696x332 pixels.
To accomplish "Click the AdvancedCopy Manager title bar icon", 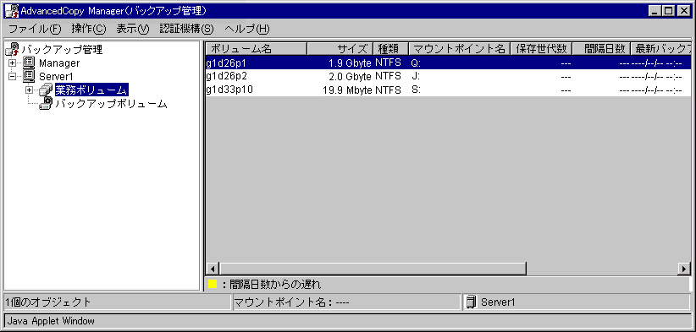I will (12, 11).
